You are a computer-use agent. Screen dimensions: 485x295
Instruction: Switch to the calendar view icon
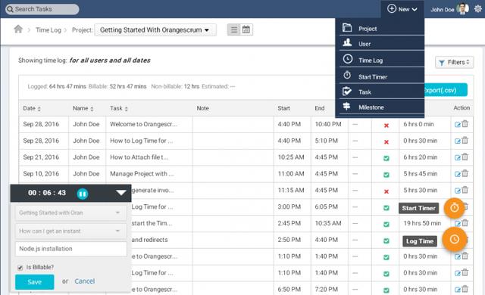[246, 29]
